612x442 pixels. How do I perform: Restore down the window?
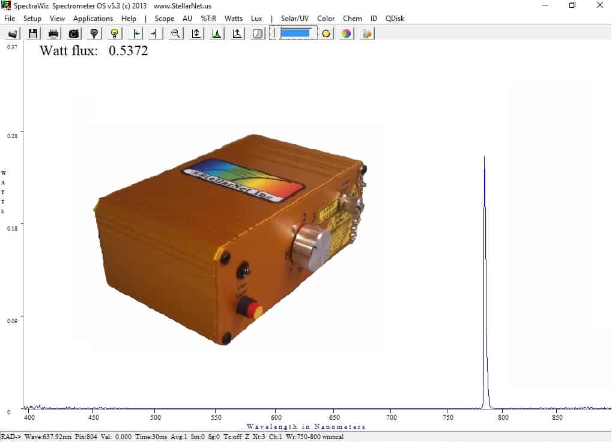572,5
